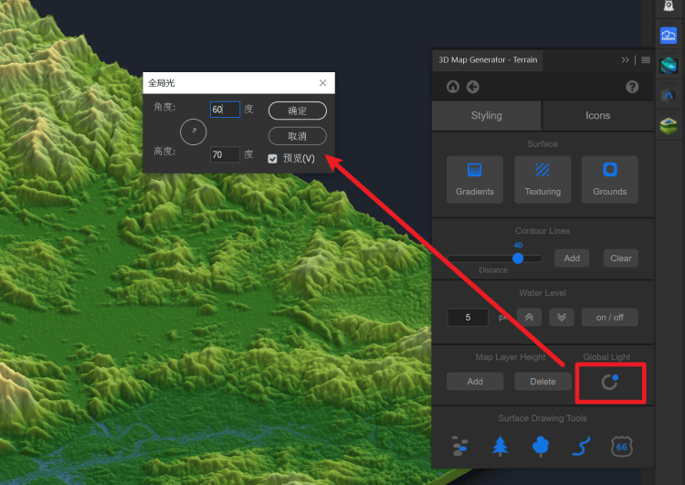Click the water level px input

click(468, 317)
